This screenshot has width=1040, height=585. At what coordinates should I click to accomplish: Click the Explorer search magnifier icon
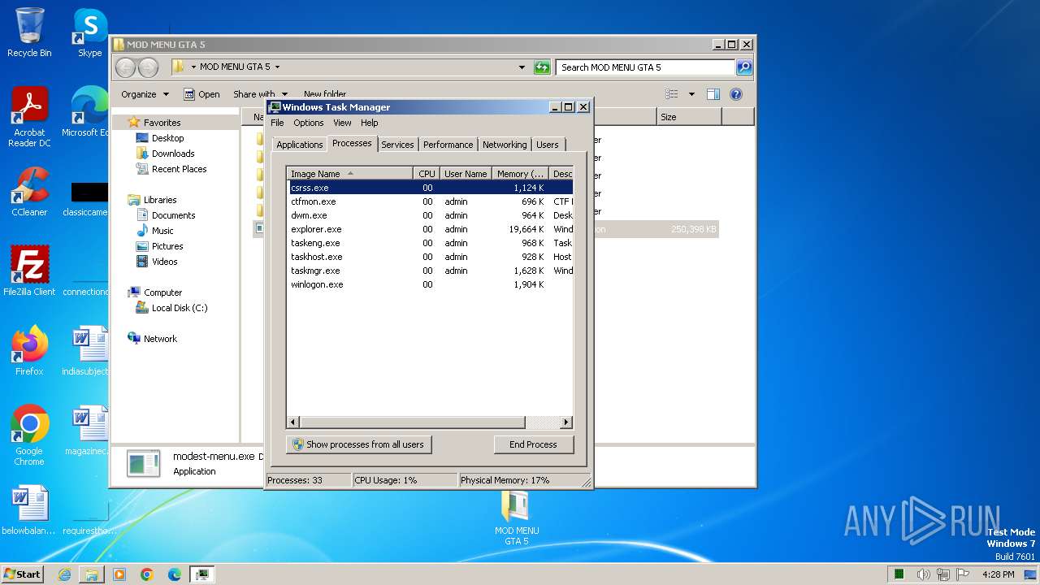(x=744, y=67)
